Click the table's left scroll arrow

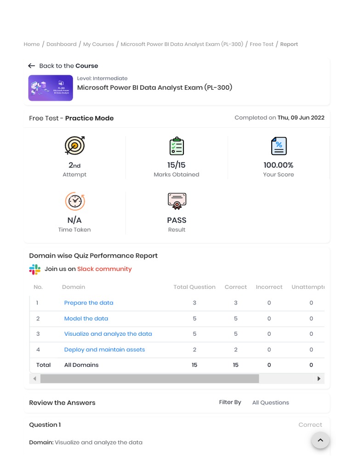tap(34, 379)
